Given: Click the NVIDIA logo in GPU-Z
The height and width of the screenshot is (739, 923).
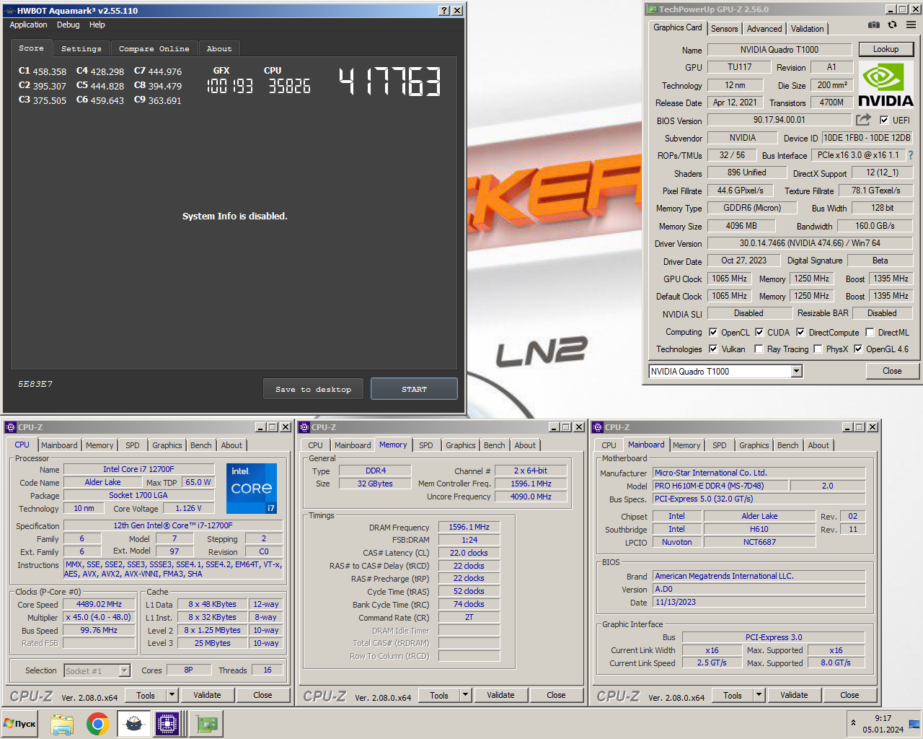Looking at the screenshot, I should [x=886, y=85].
